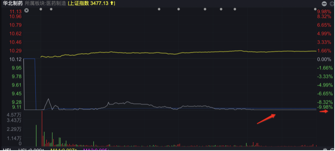Click the second event dot from left
The image size is (335, 151).
[51, 9]
